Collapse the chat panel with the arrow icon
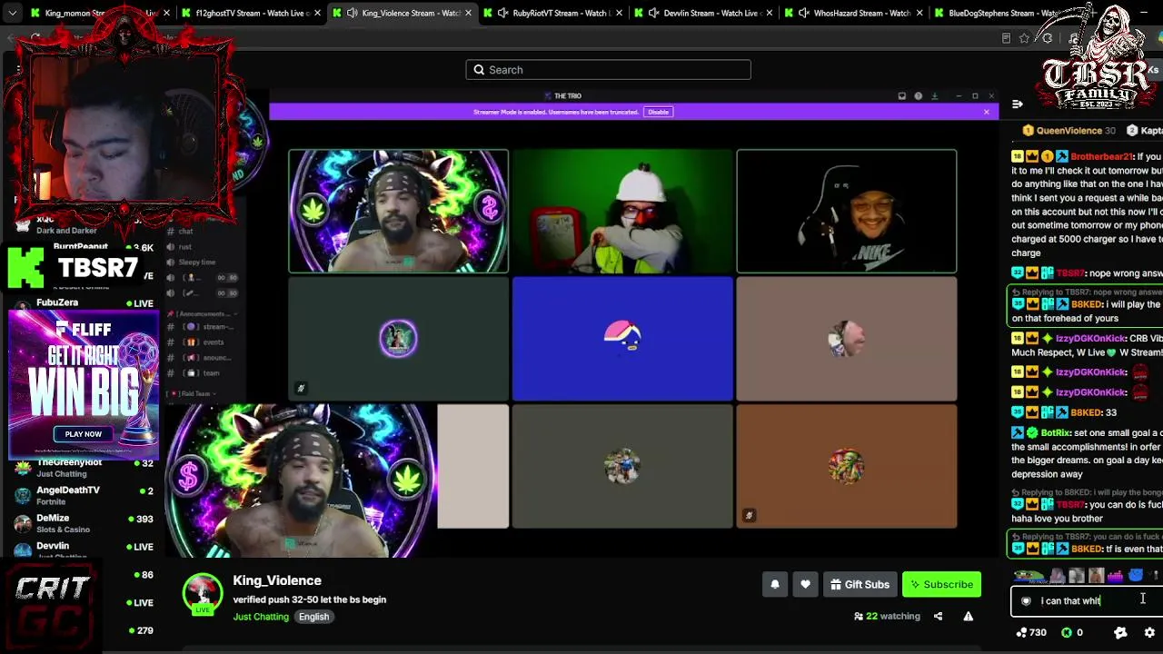The image size is (1163, 654). pos(1018,104)
